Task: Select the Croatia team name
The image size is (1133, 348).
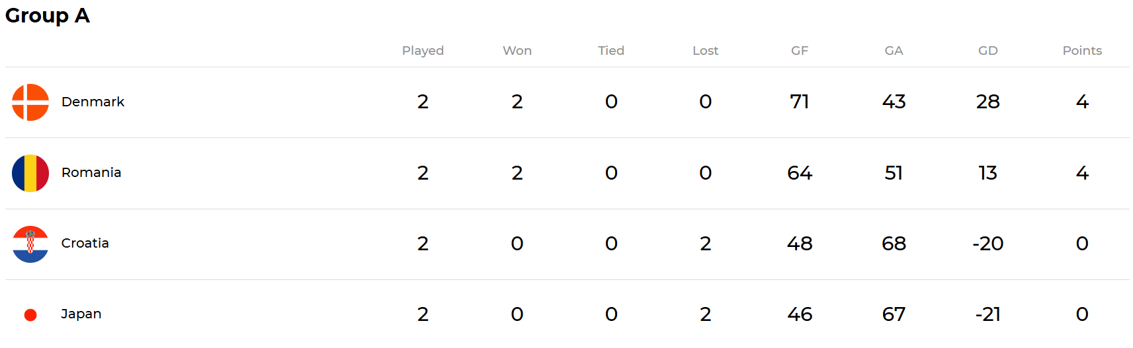Action: coord(85,243)
